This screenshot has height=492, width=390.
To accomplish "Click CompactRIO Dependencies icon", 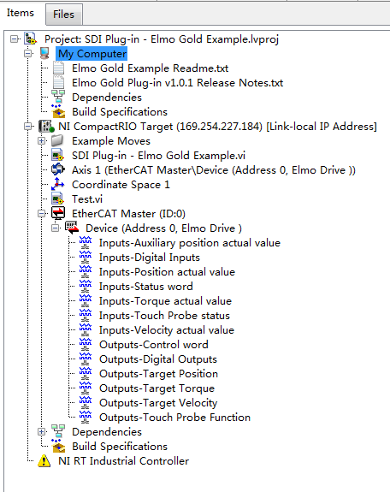I will pyautogui.click(x=58, y=432).
